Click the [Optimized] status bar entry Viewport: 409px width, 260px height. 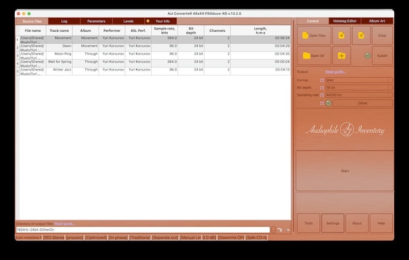point(96,237)
